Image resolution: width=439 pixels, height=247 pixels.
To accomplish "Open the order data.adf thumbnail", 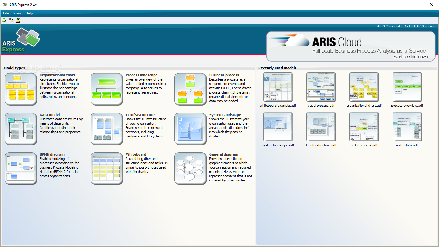I will coord(407,127).
